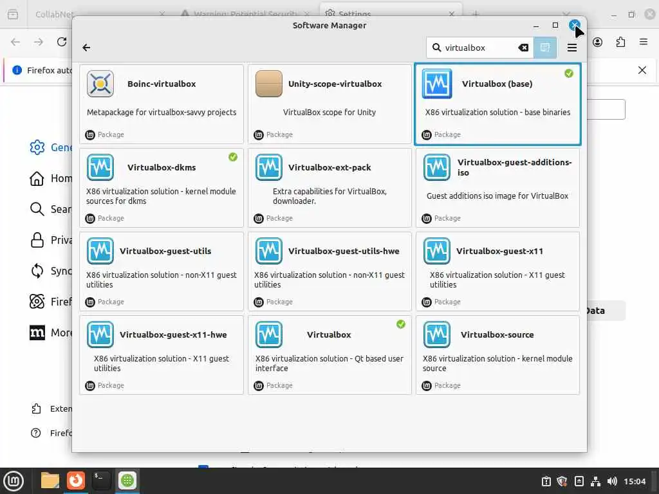
Task: Click the Virtualbox-guest-x11 package icon
Action: click(x=437, y=251)
